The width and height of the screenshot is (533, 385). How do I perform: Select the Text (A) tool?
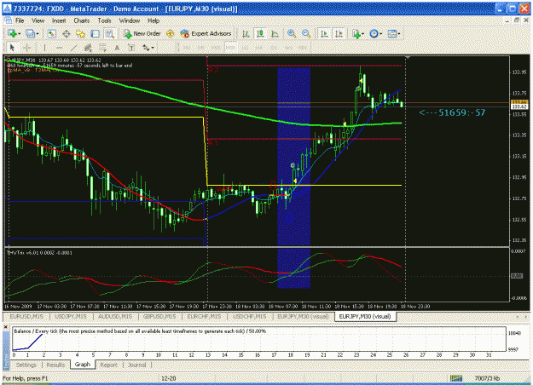[x=117, y=48]
